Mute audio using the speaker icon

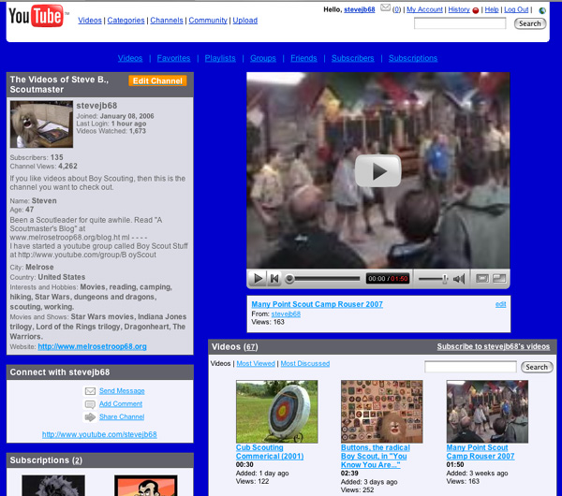459,279
